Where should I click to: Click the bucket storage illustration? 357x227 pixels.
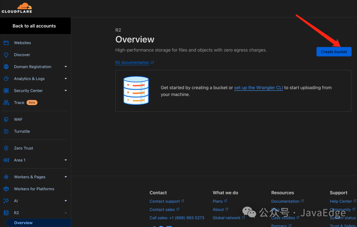136,90
